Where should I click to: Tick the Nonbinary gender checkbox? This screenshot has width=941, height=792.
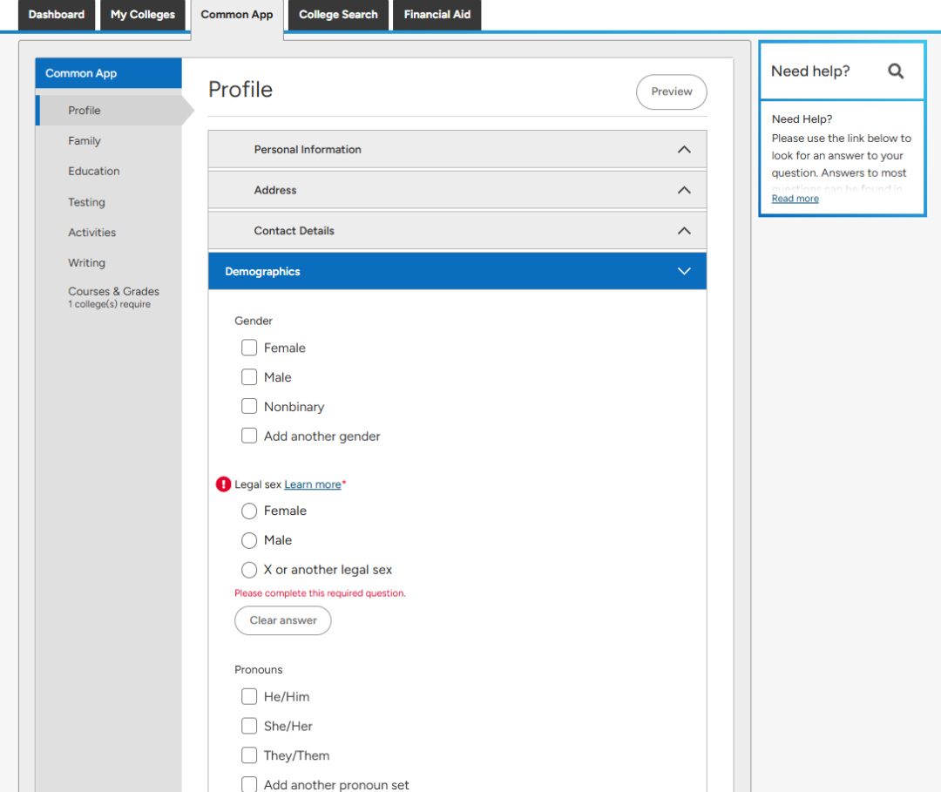[249, 407]
